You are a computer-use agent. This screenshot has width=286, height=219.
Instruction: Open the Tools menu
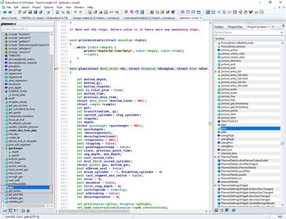pos(59,7)
